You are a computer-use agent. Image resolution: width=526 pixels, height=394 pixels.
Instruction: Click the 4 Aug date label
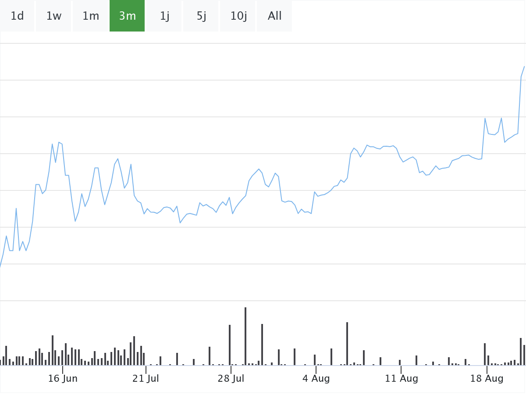coord(316,379)
